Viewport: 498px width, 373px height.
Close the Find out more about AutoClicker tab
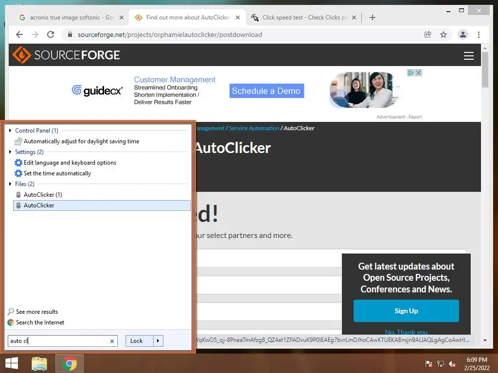pyautogui.click(x=237, y=18)
